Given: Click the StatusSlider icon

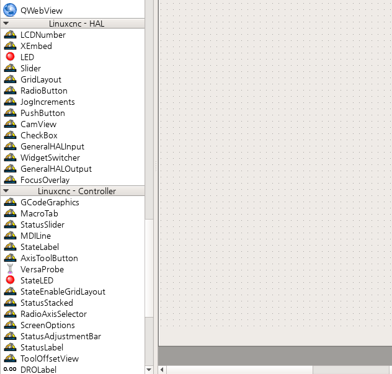Looking at the screenshot, I should [x=11, y=225].
